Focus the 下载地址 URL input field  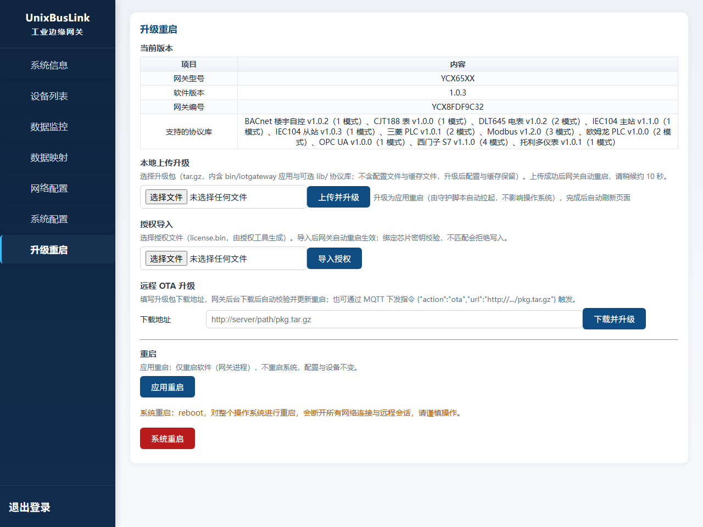coord(394,319)
